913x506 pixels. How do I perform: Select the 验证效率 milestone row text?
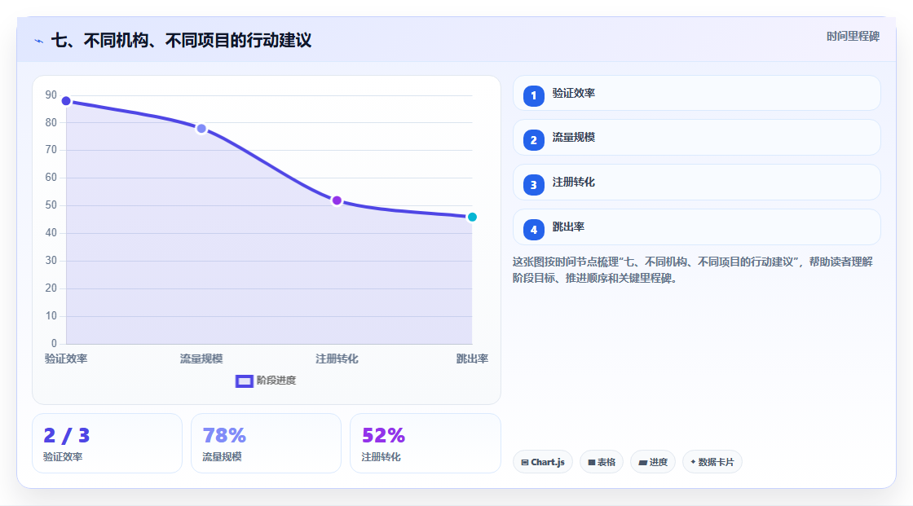pos(574,93)
